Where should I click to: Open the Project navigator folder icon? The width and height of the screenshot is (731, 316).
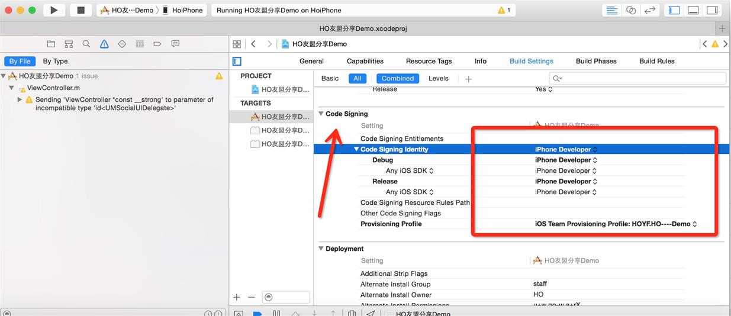51,44
